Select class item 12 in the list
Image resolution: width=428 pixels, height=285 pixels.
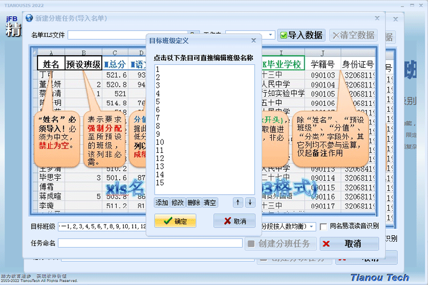point(204,158)
